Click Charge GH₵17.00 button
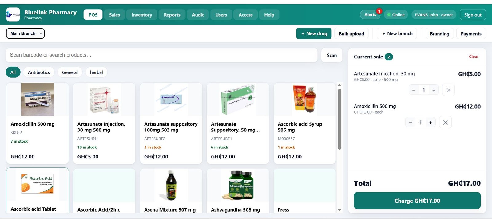Image resolution: width=492 pixels, height=219 pixels. coord(417,201)
